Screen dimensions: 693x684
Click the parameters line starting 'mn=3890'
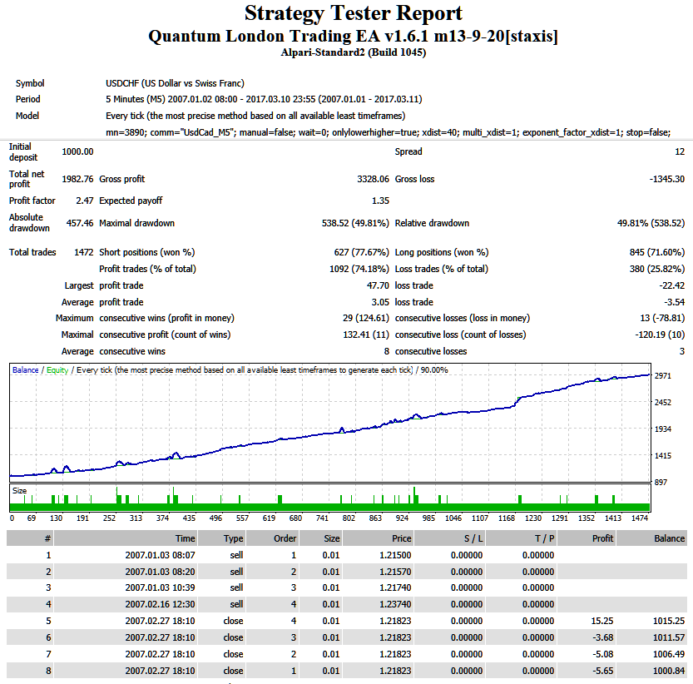tap(388, 132)
